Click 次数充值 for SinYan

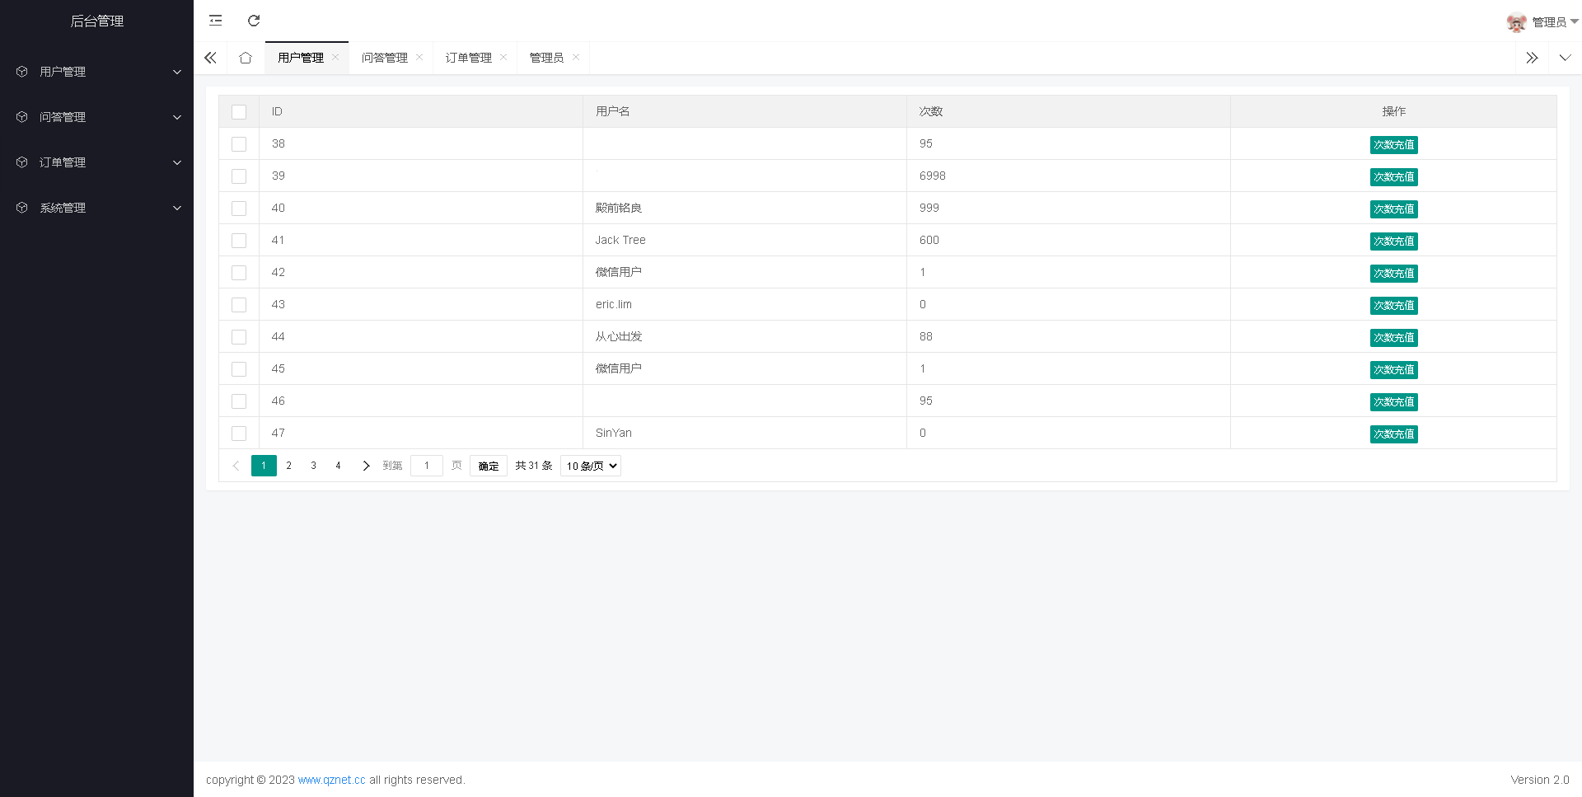click(1394, 434)
